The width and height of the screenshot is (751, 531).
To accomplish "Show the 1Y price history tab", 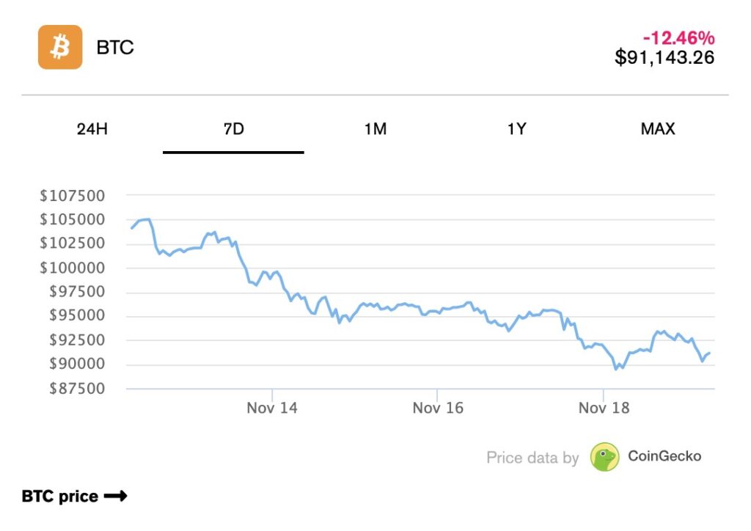I will click(516, 129).
